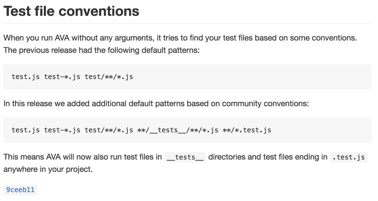
Task: Click the **/*.test.js pattern in code block
Action: 247,130
